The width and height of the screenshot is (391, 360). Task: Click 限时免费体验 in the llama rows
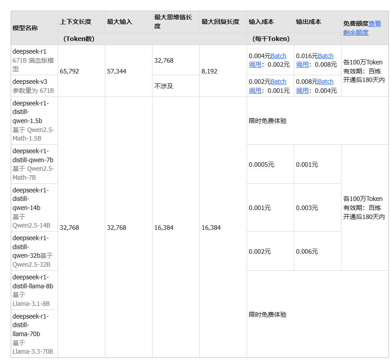tap(268, 314)
